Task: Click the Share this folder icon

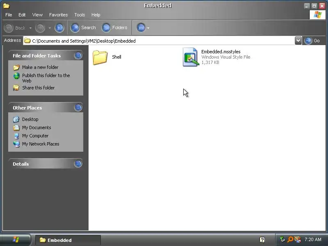Action: [x=16, y=88]
